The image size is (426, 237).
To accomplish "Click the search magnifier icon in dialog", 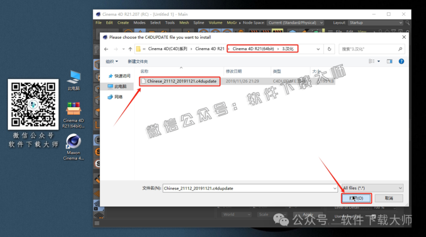I will [400, 49].
